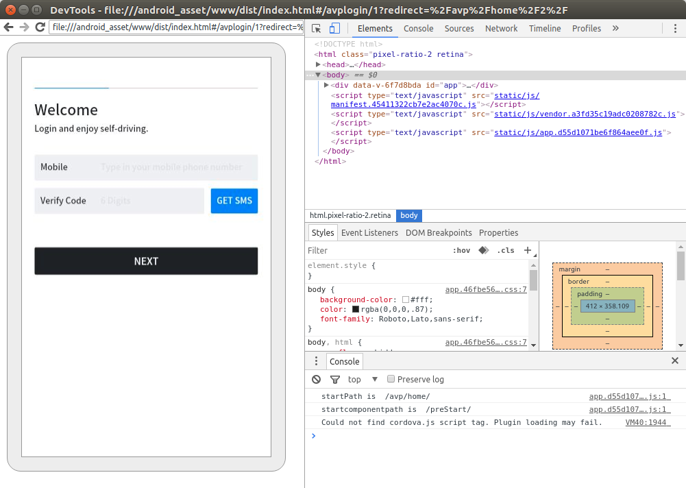
Task: Click the Console drawer tab
Action: point(344,361)
